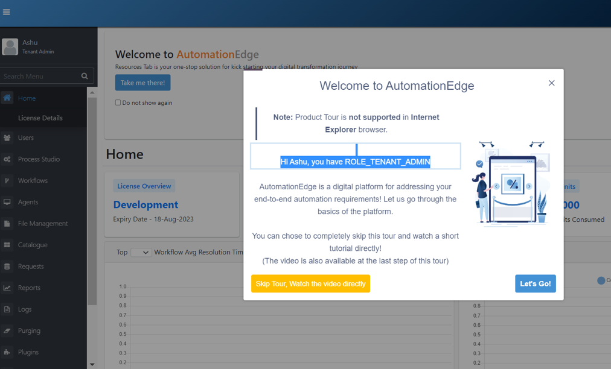
Task: Click the Users group icon
Action: 7,138
